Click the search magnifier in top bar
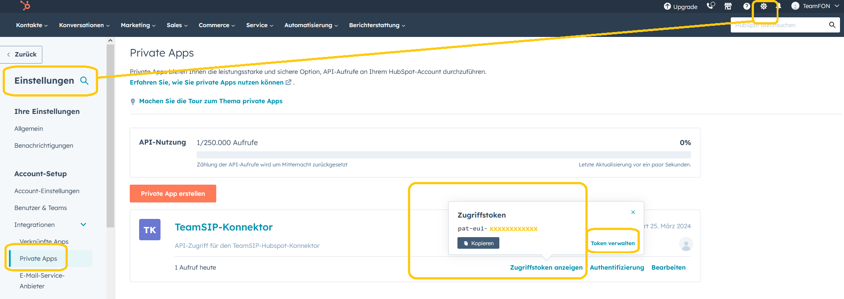 (832, 25)
